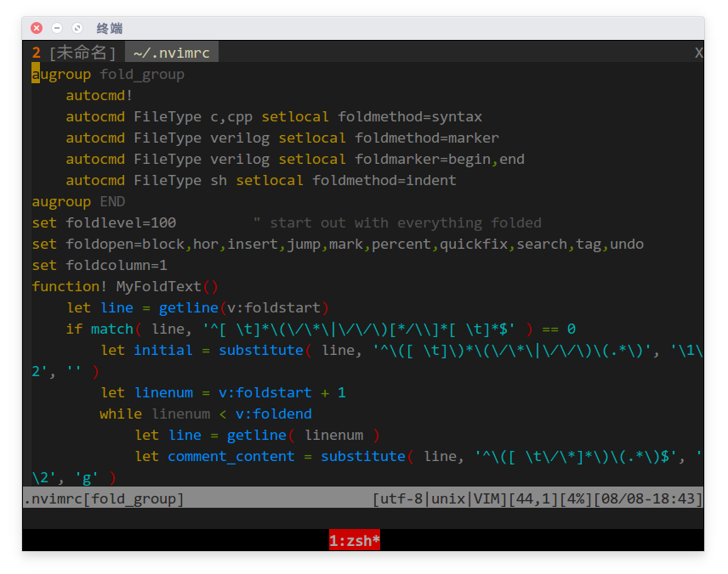Switch to the [未命名] vim tab
The image size is (728, 574).
point(82,53)
